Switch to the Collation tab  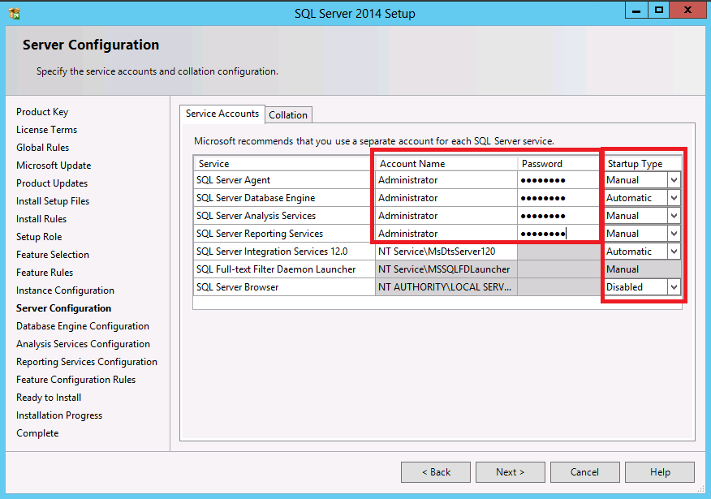[x=288, y=115]
